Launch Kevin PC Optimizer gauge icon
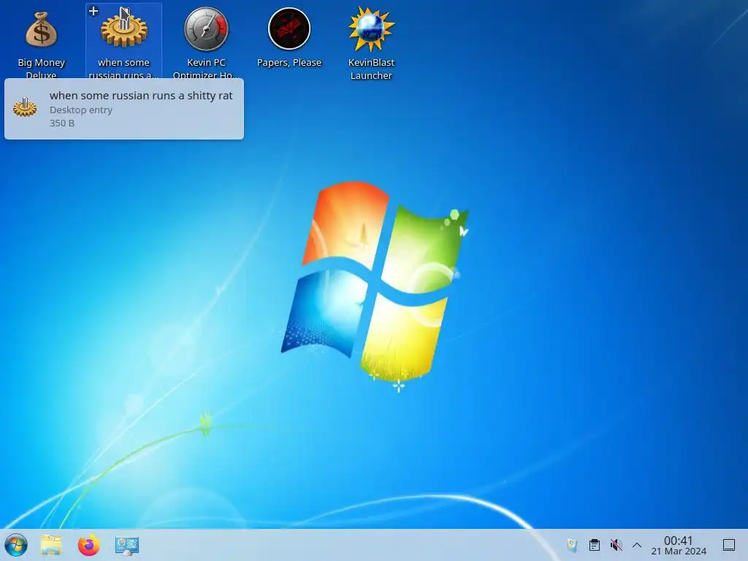Image resolution: width=748 pixels, height=561 pixels. (x=206, y=29)
